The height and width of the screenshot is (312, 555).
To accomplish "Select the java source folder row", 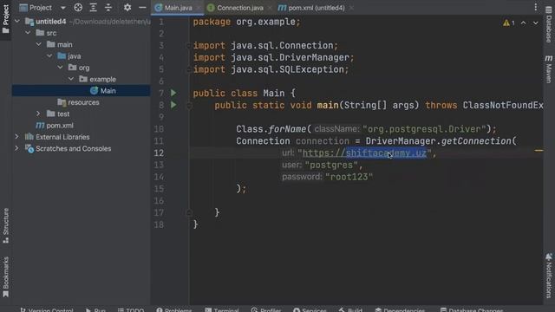I will click(x=81, y=55).
